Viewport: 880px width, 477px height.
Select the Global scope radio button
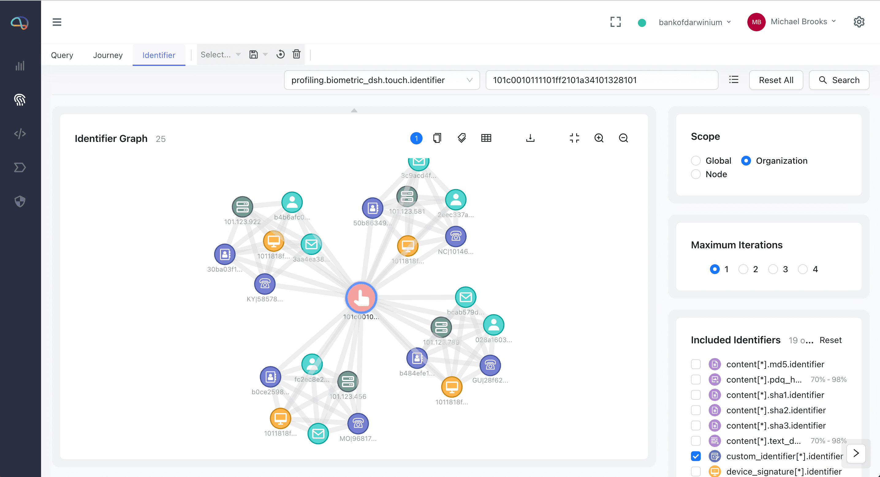pyautogui.click(x=696, y=161)
